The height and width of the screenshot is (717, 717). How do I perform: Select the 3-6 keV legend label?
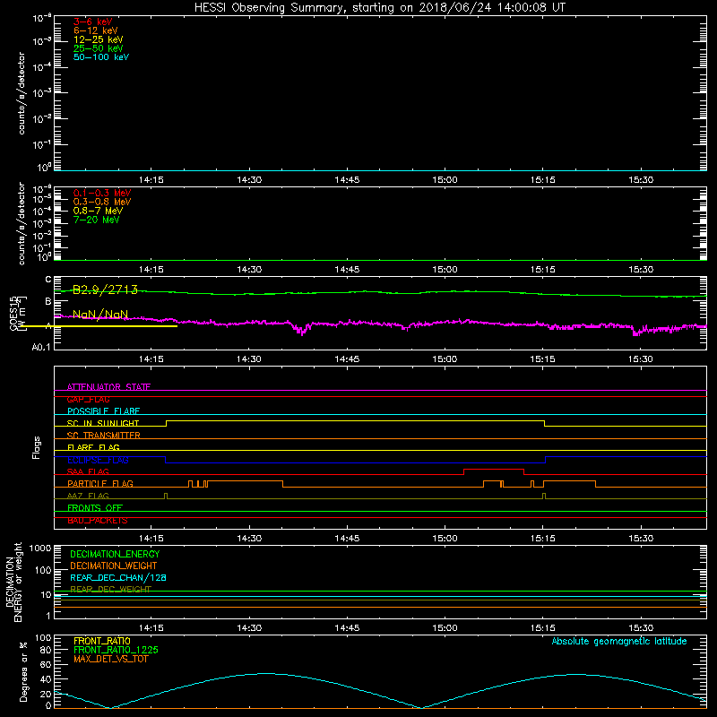92,22
